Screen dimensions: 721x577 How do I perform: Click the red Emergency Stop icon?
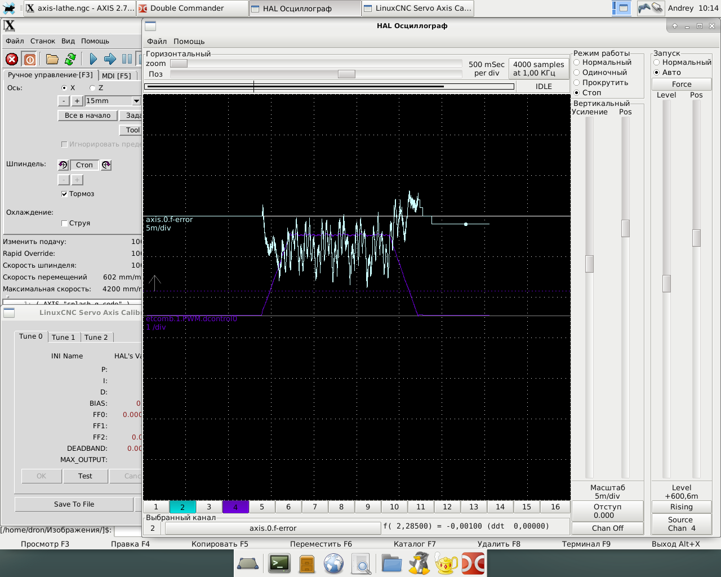click(12, 59)
